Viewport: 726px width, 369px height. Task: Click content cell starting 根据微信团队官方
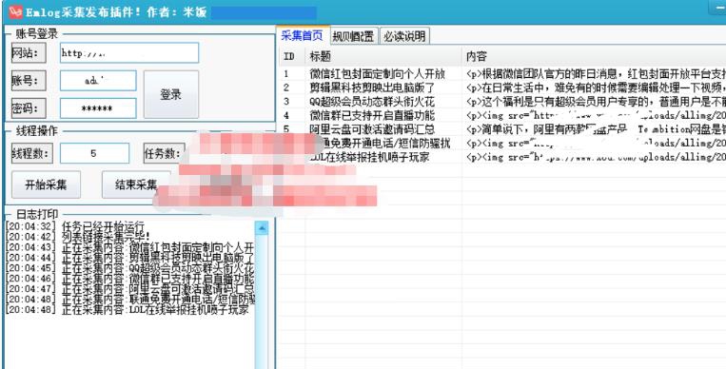coord(596,73)
